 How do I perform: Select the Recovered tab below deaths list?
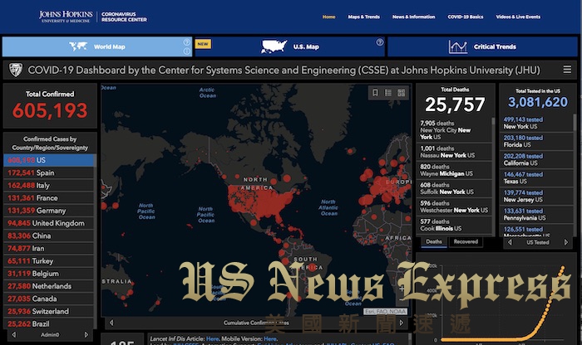(x=466, y=241)
